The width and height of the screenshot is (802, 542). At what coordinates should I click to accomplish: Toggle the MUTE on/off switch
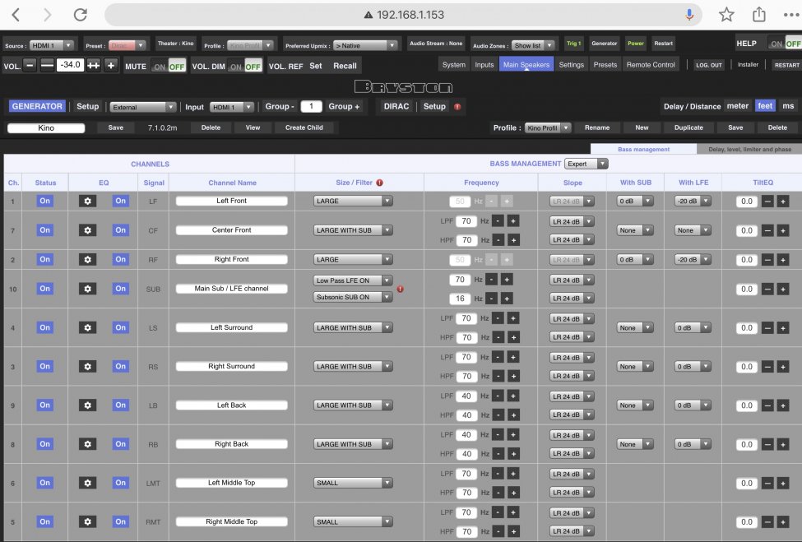pyautogui.click(x=168, y=67)
